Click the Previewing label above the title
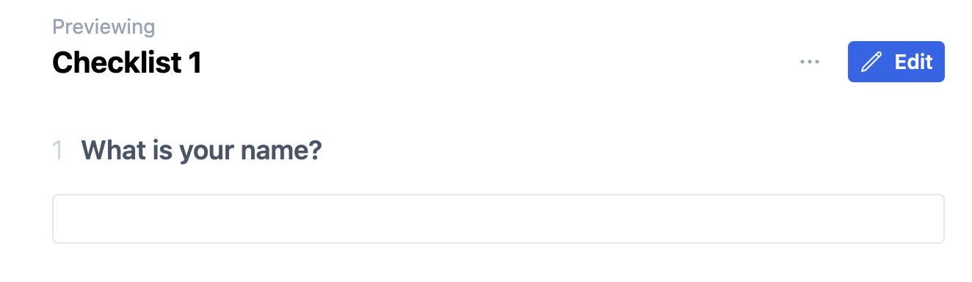The image size is (972, 282). coord(104,27)
